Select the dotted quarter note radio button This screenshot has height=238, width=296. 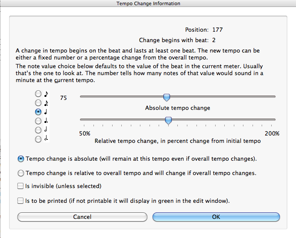coord(38,121)
